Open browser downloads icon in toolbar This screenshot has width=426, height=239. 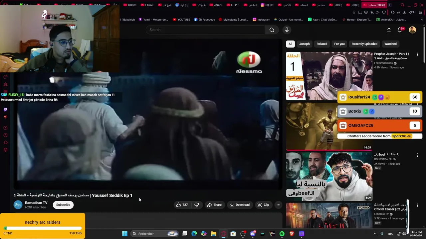(404, 12)
